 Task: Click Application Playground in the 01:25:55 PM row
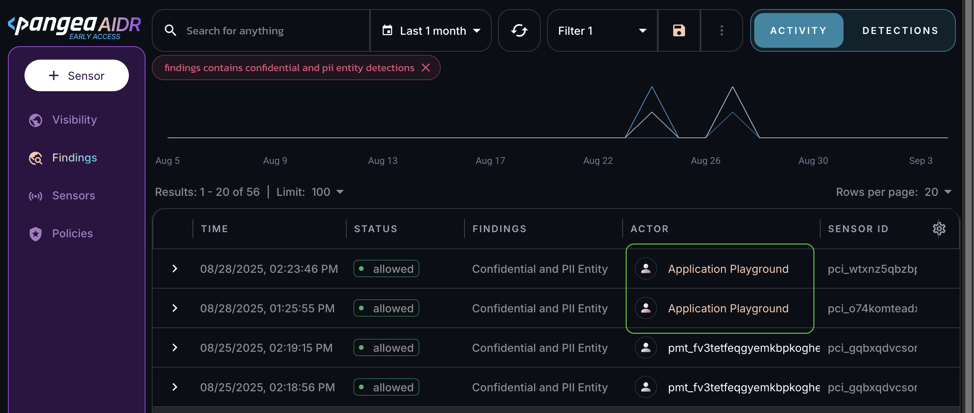[x=728, y=308]
